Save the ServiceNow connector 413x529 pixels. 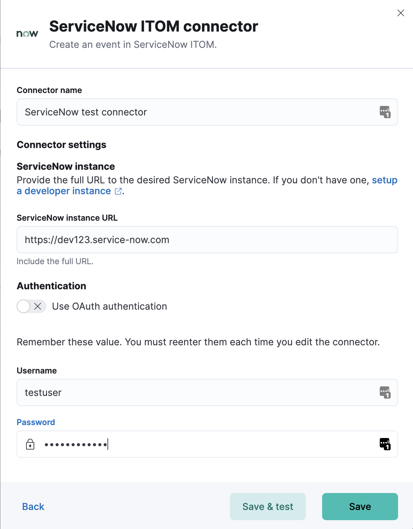click(359, 506)
